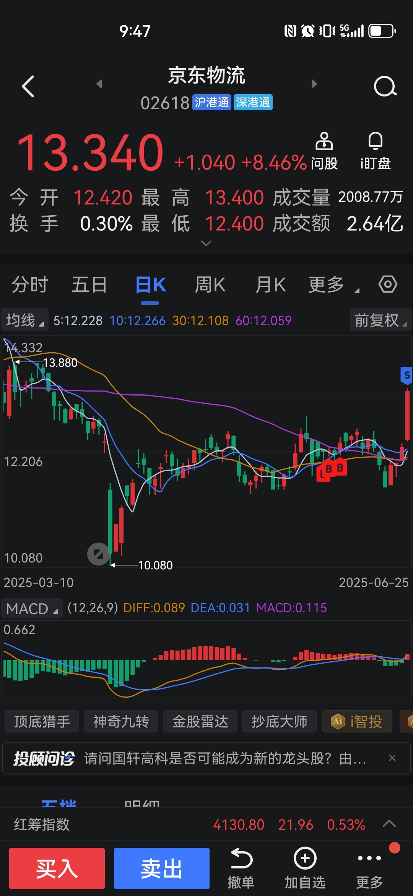This screenshot has height=896, width=413.
Task: Go to next stock arrow
Action: [314, 83]
